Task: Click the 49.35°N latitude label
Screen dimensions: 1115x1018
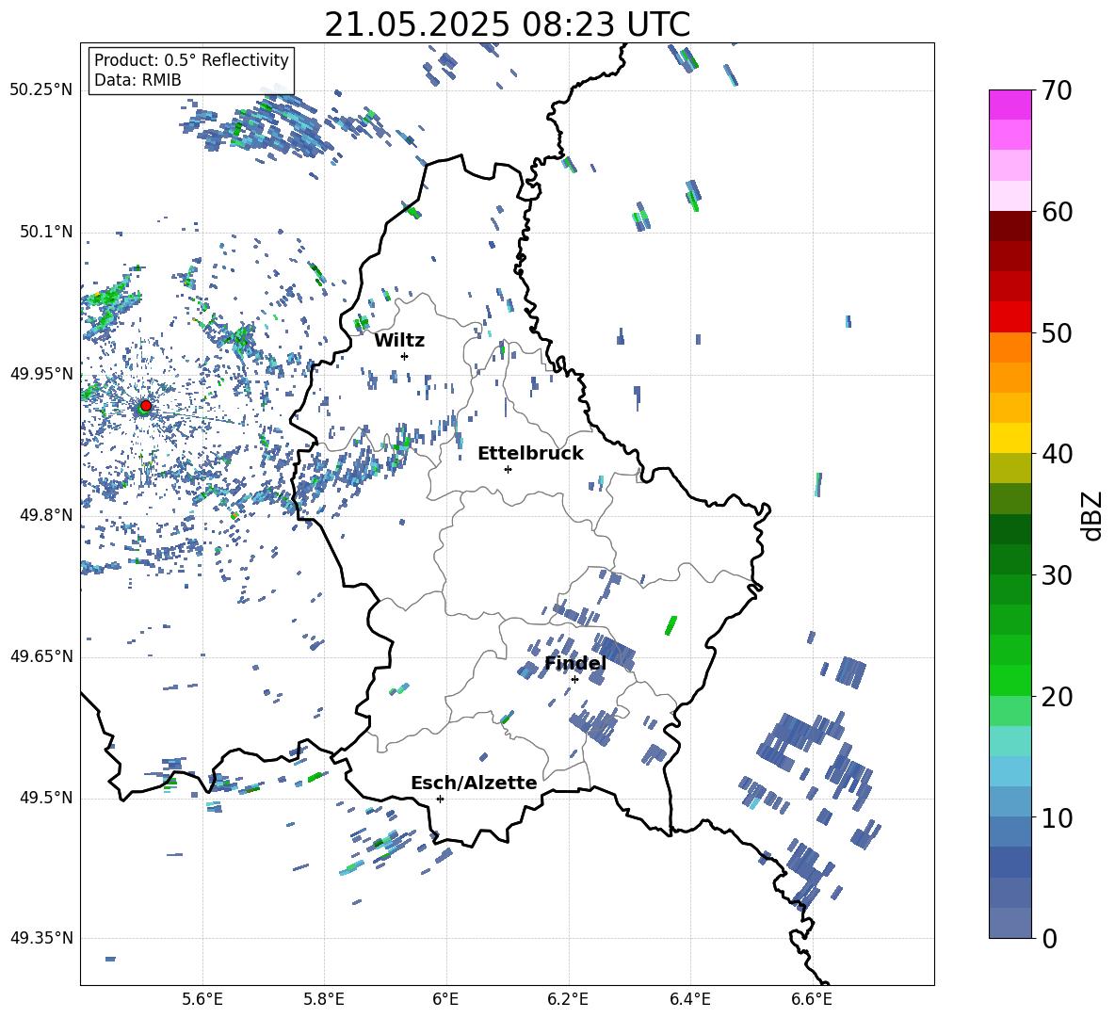Action: (40, 938)
